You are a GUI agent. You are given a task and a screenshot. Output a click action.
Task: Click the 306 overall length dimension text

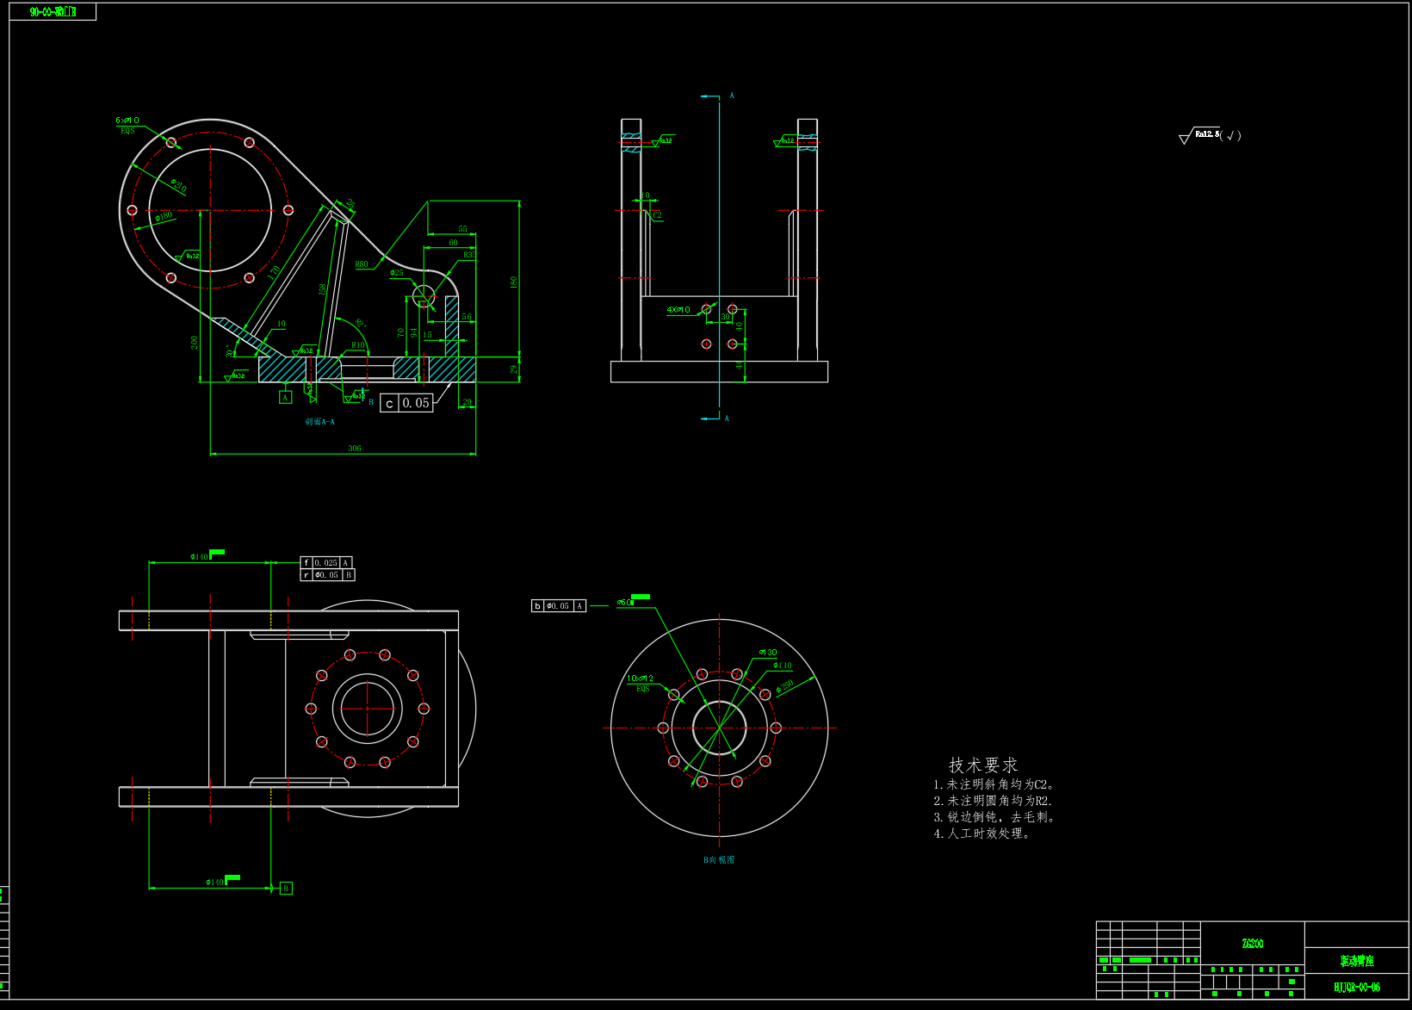click(x=355, y=449)
